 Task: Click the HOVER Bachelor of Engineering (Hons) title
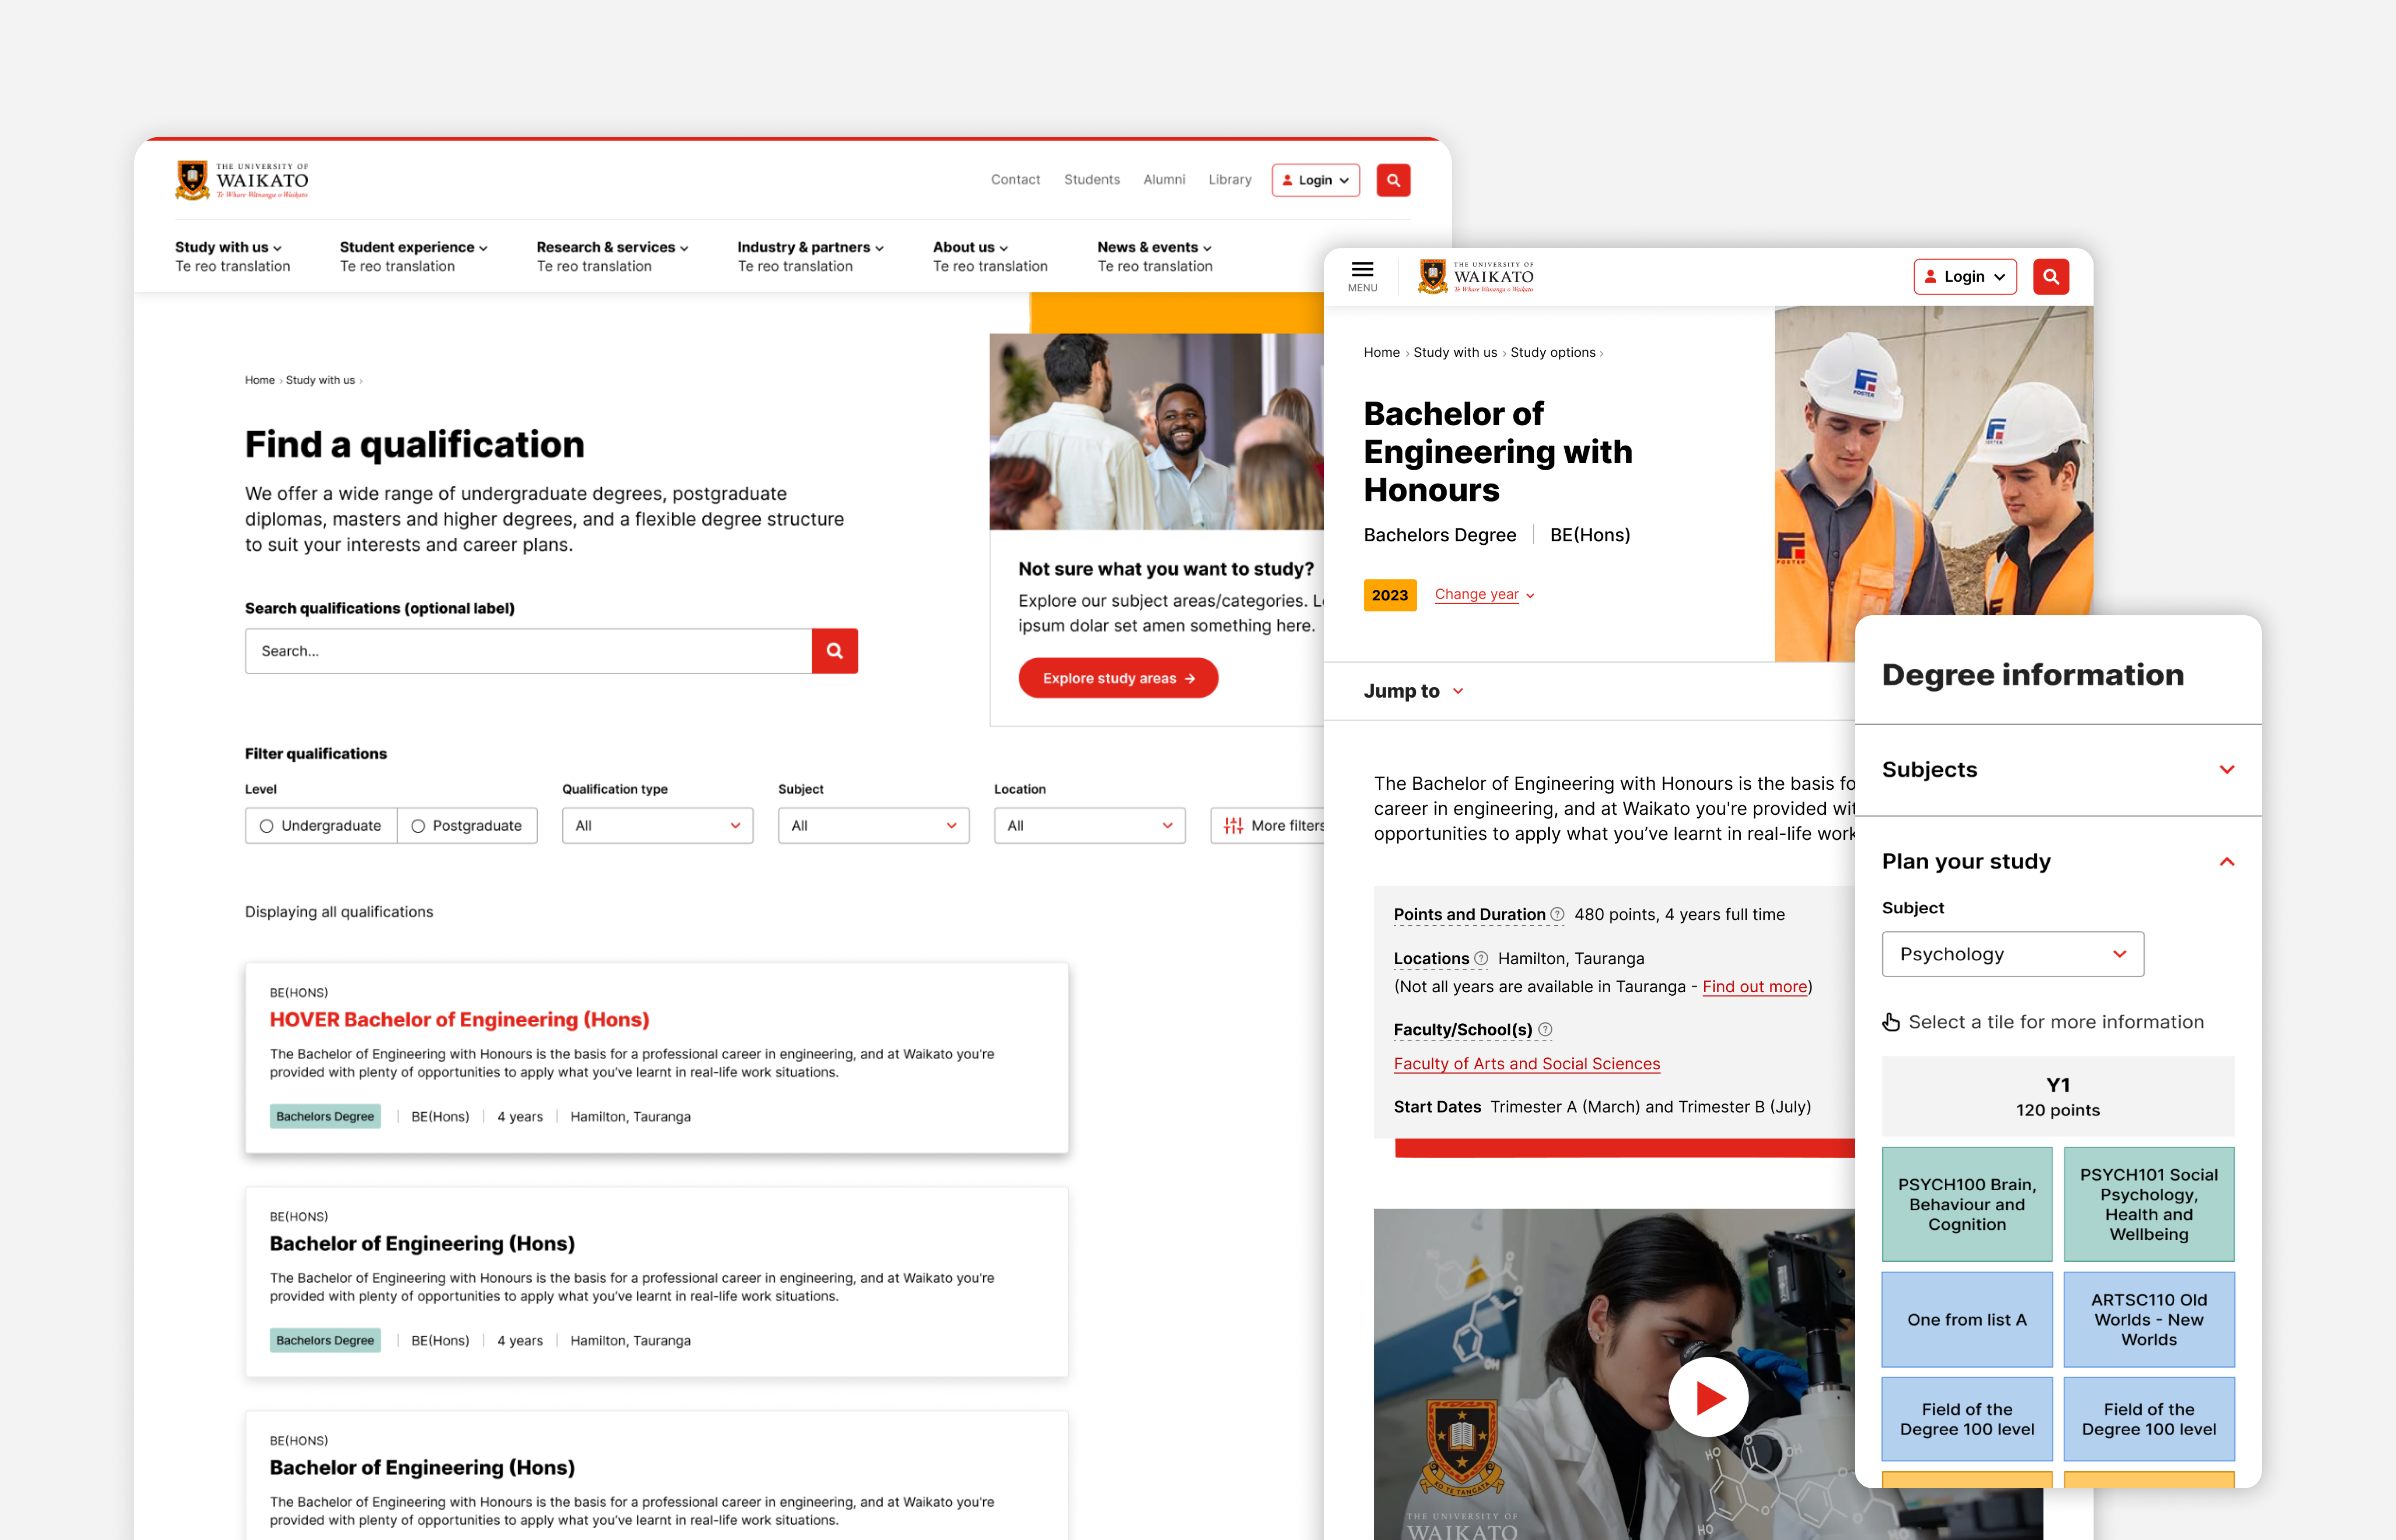[x=459, y=1020]
